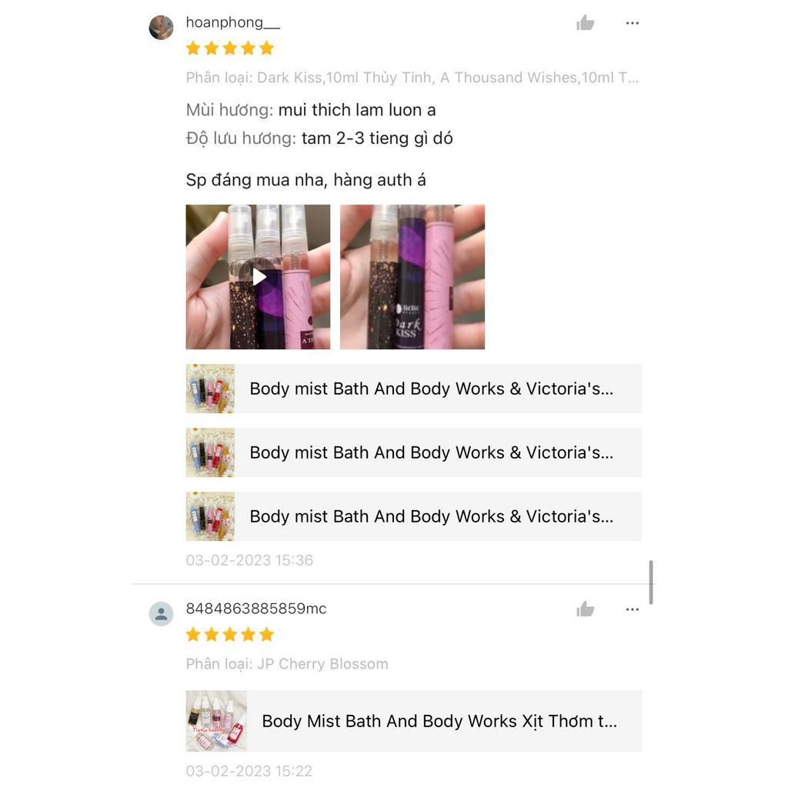Viewport: 788px width, 788px height.
Task: Like the 8484863885859mc review with thumbs-up
Action: coord(585,609)
